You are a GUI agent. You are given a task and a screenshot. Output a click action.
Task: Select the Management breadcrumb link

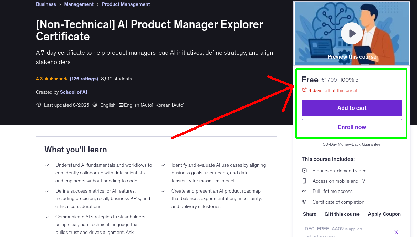[79, 4]
